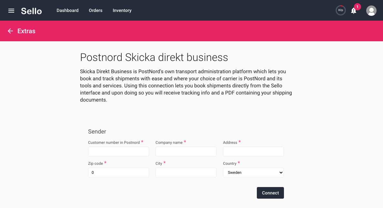Open the hamburger navigation menu
This screenshot has height=208, width=383.
pyautogui.click(x=11, y=11)
